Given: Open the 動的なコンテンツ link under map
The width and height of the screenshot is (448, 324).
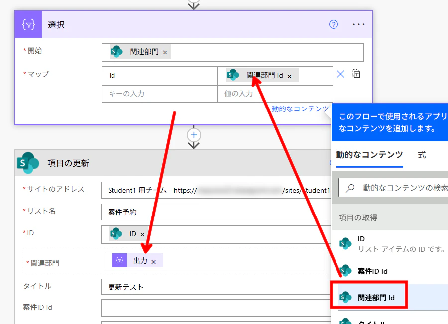Looking at the screenshot, I should click(x=300, y=109).
